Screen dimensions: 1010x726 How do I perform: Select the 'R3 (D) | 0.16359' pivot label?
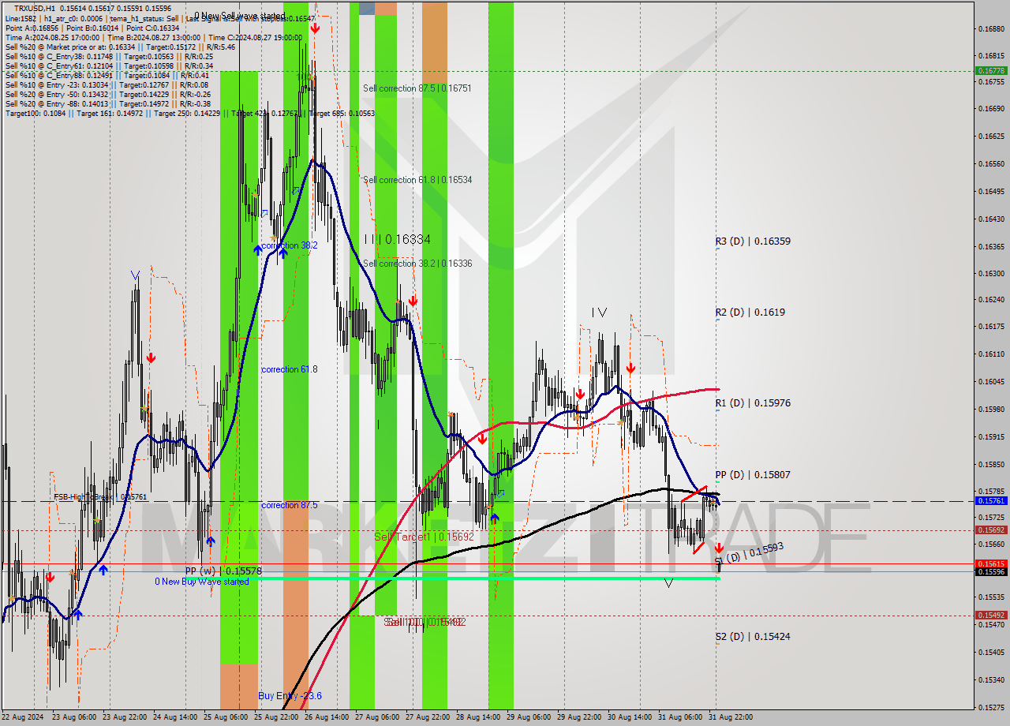(753, 241)
